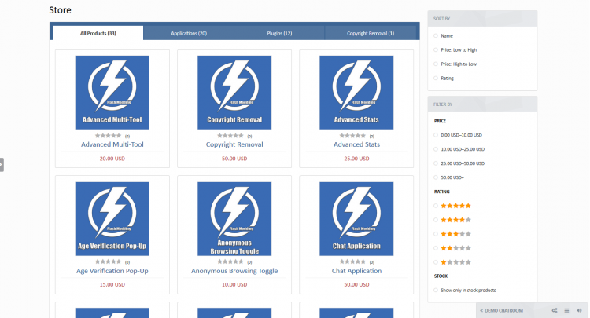Filter by five-star rating

(455, 206)
